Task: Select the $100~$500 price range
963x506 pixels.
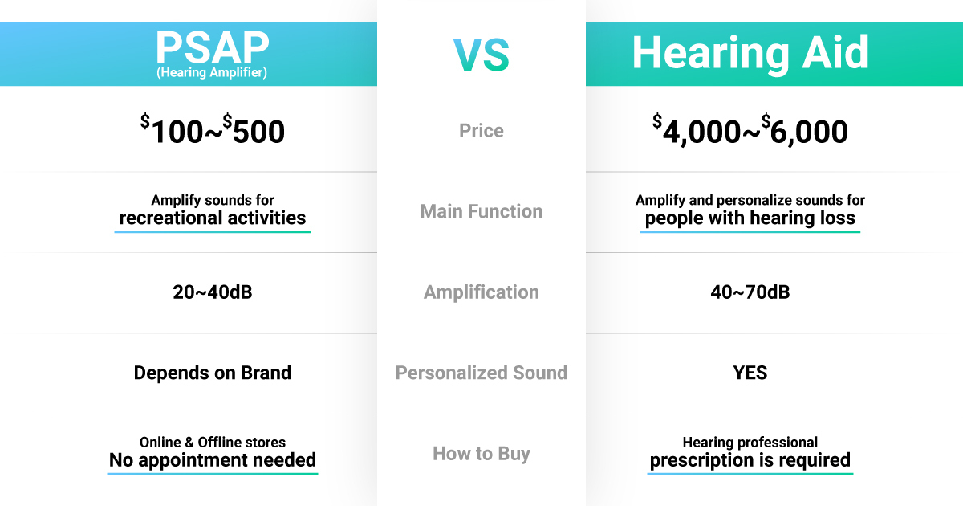Action: [x=213, y=131]
